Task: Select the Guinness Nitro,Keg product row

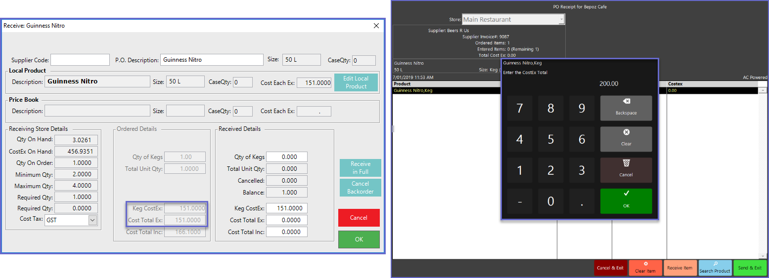Action: point(445,91)
